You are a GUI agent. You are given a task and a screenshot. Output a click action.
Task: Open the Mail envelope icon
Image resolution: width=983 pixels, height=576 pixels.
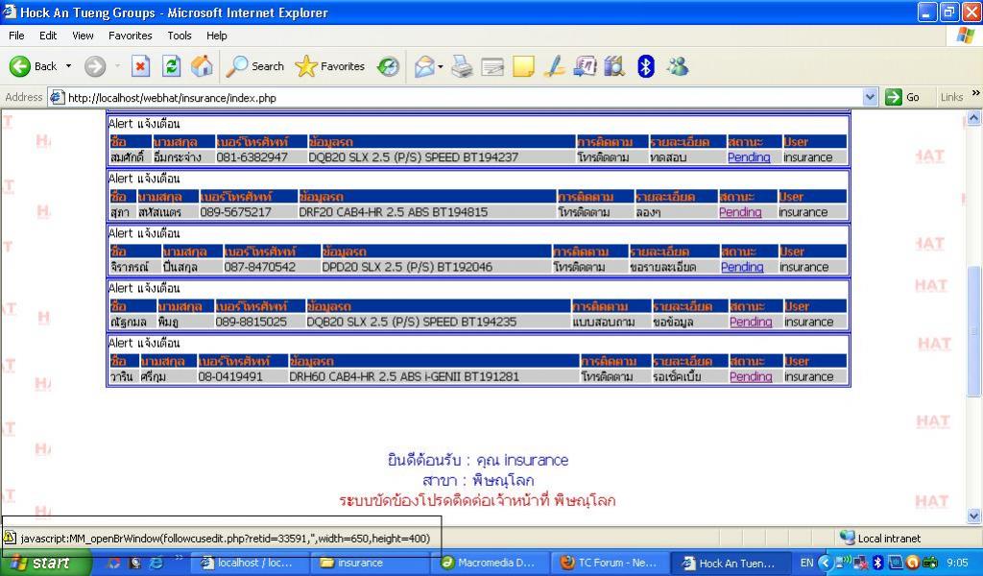(424, 66)
